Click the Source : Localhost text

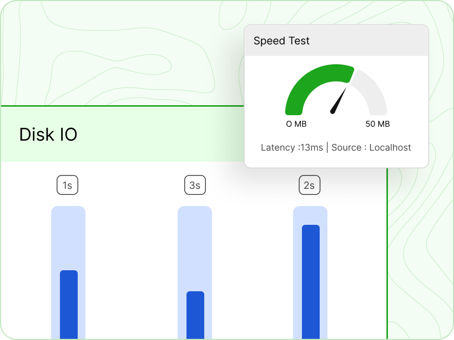371,147
